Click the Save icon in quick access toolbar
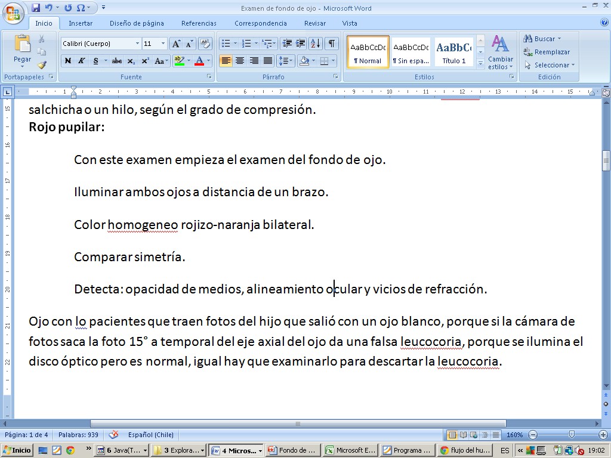611x458 pixels. (36, 8)
